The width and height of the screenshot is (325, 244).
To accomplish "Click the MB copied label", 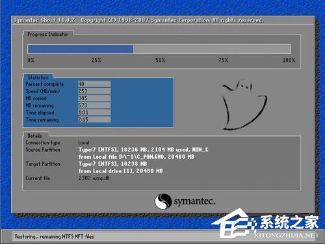I will tap(36, 98).
